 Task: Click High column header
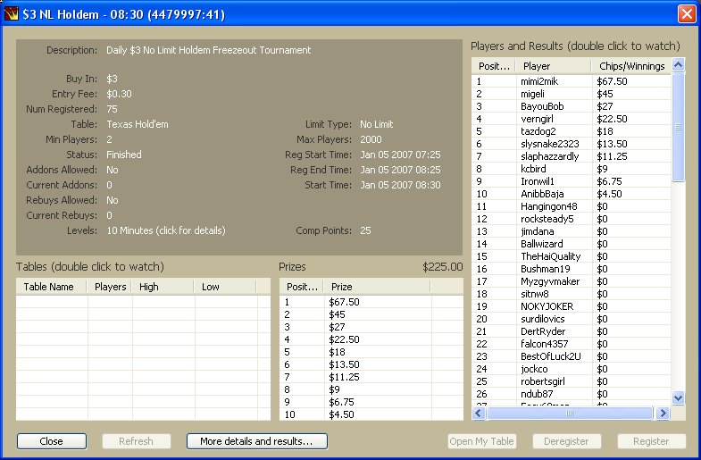pos(163,287)
